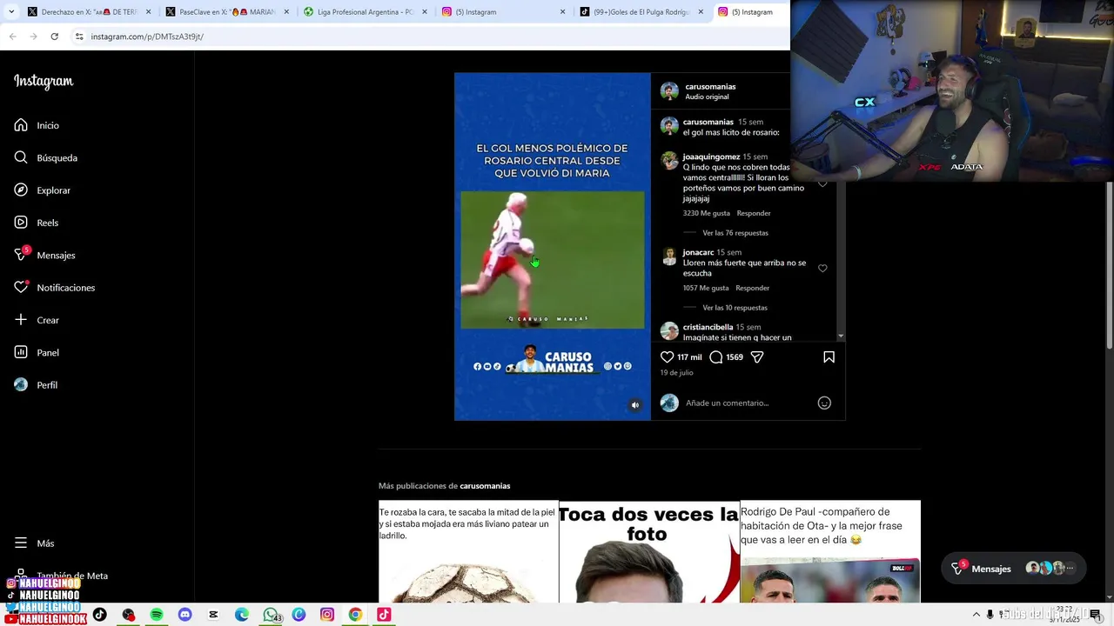Image resolution: width=1114 pixels, height=626 pixels.
Task: Mute the video using the speaker icon
Action: tap(635, 405)
